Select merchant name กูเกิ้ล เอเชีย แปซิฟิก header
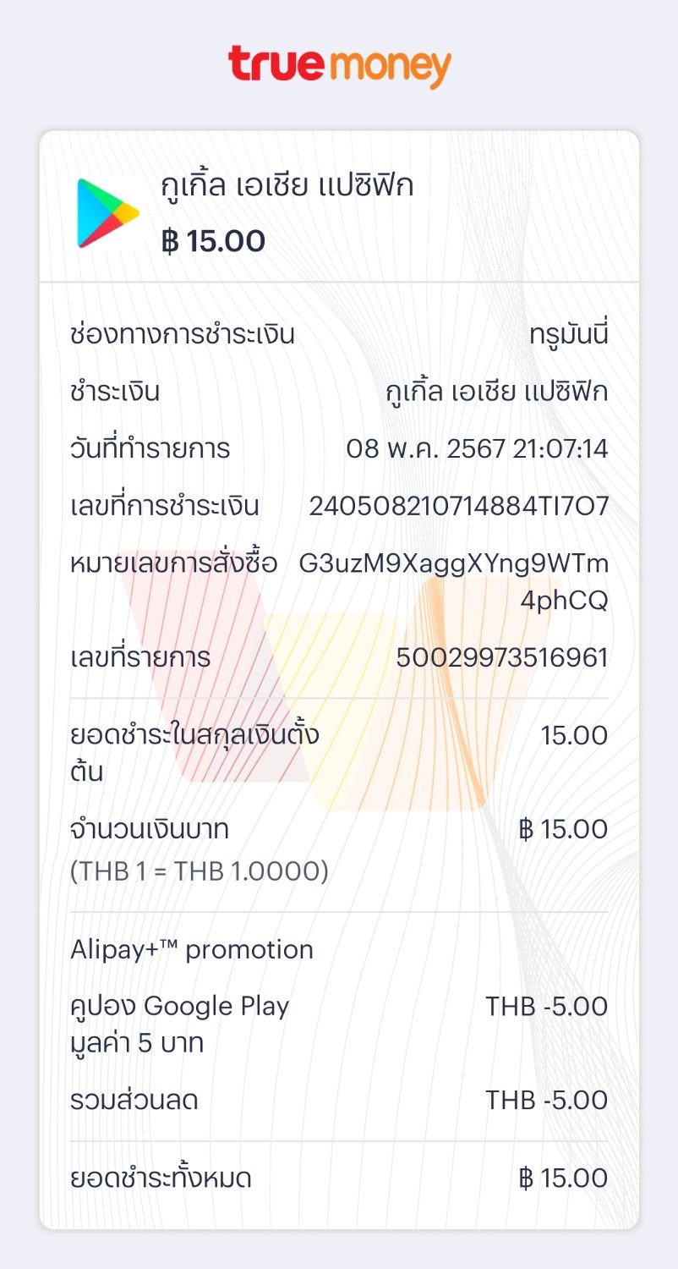Screen dimensions: 678x1269 click(x=287, y=184)
